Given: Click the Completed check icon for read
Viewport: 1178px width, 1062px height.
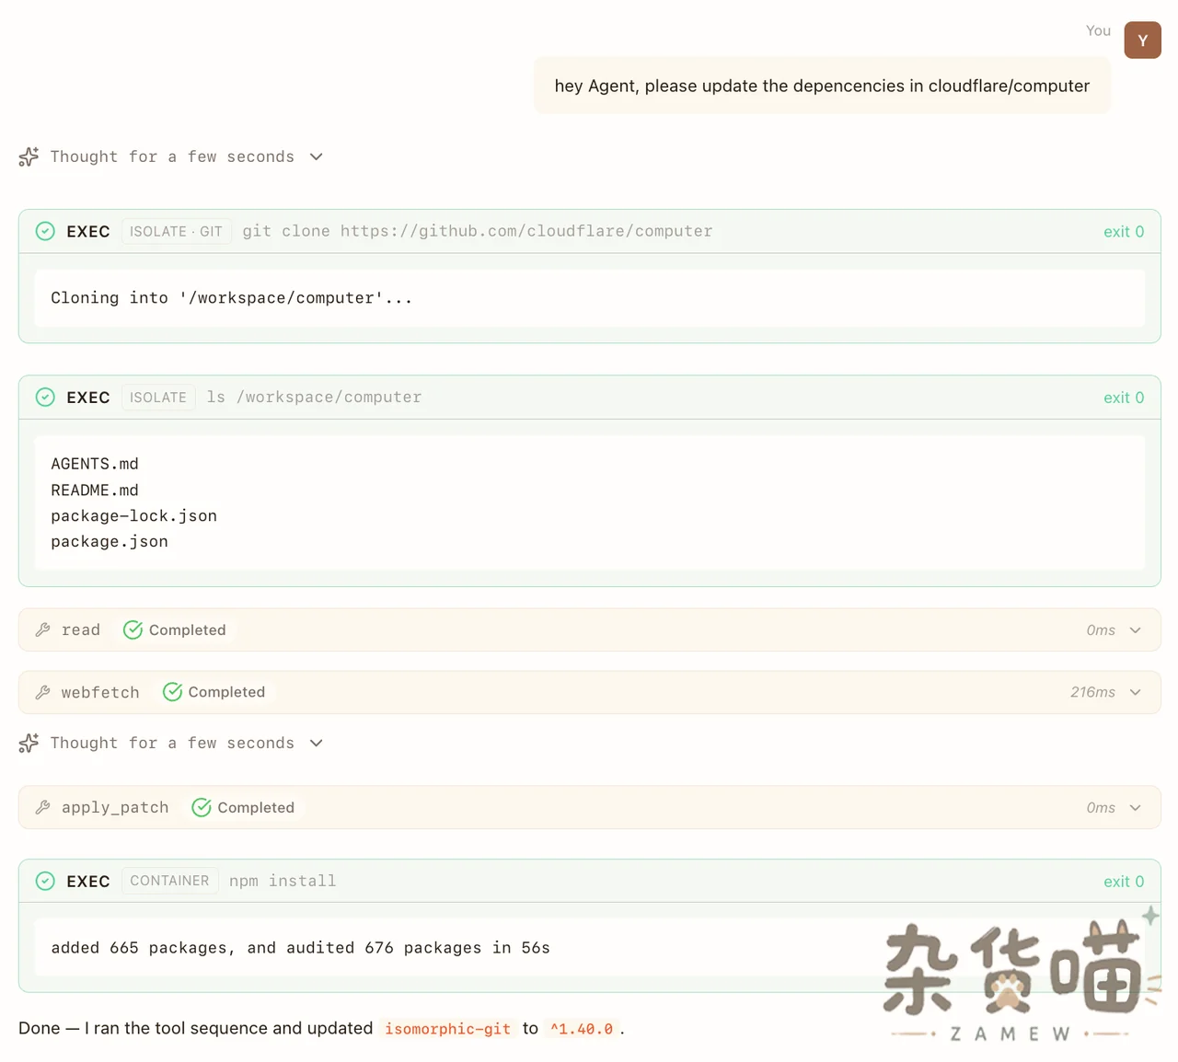Looking at the screenshot, I should coord(133,629).
